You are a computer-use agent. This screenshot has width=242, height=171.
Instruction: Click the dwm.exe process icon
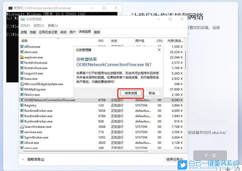22,52
